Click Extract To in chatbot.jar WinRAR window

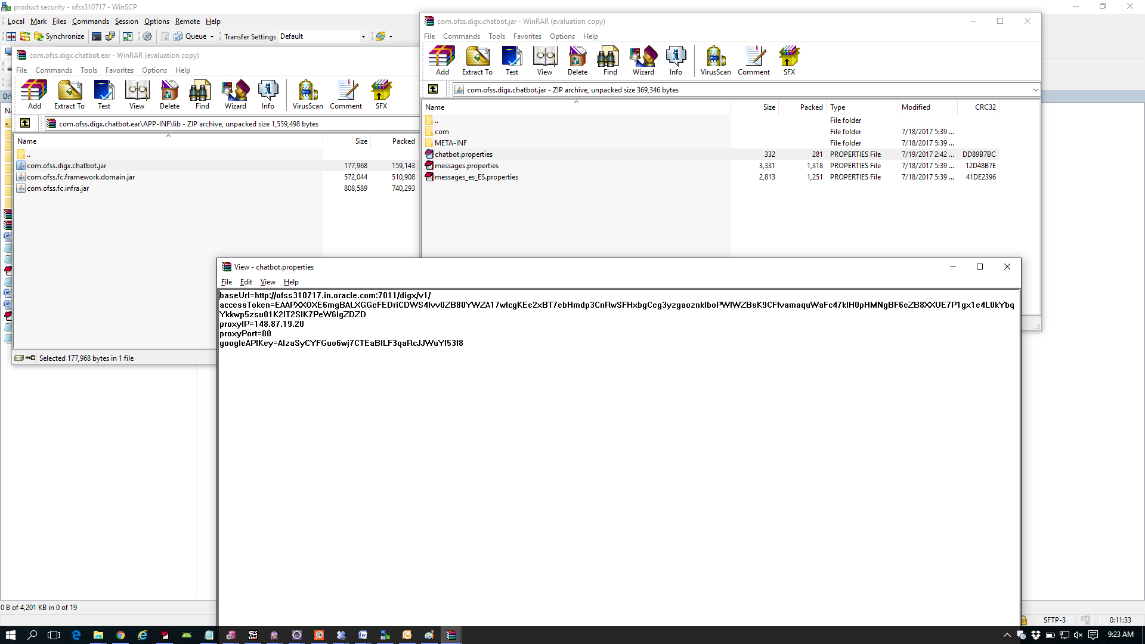477,60
